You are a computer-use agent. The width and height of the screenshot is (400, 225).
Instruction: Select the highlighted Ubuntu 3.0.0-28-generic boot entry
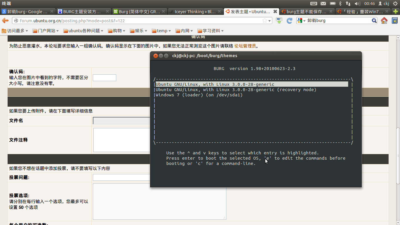(252, 84)
